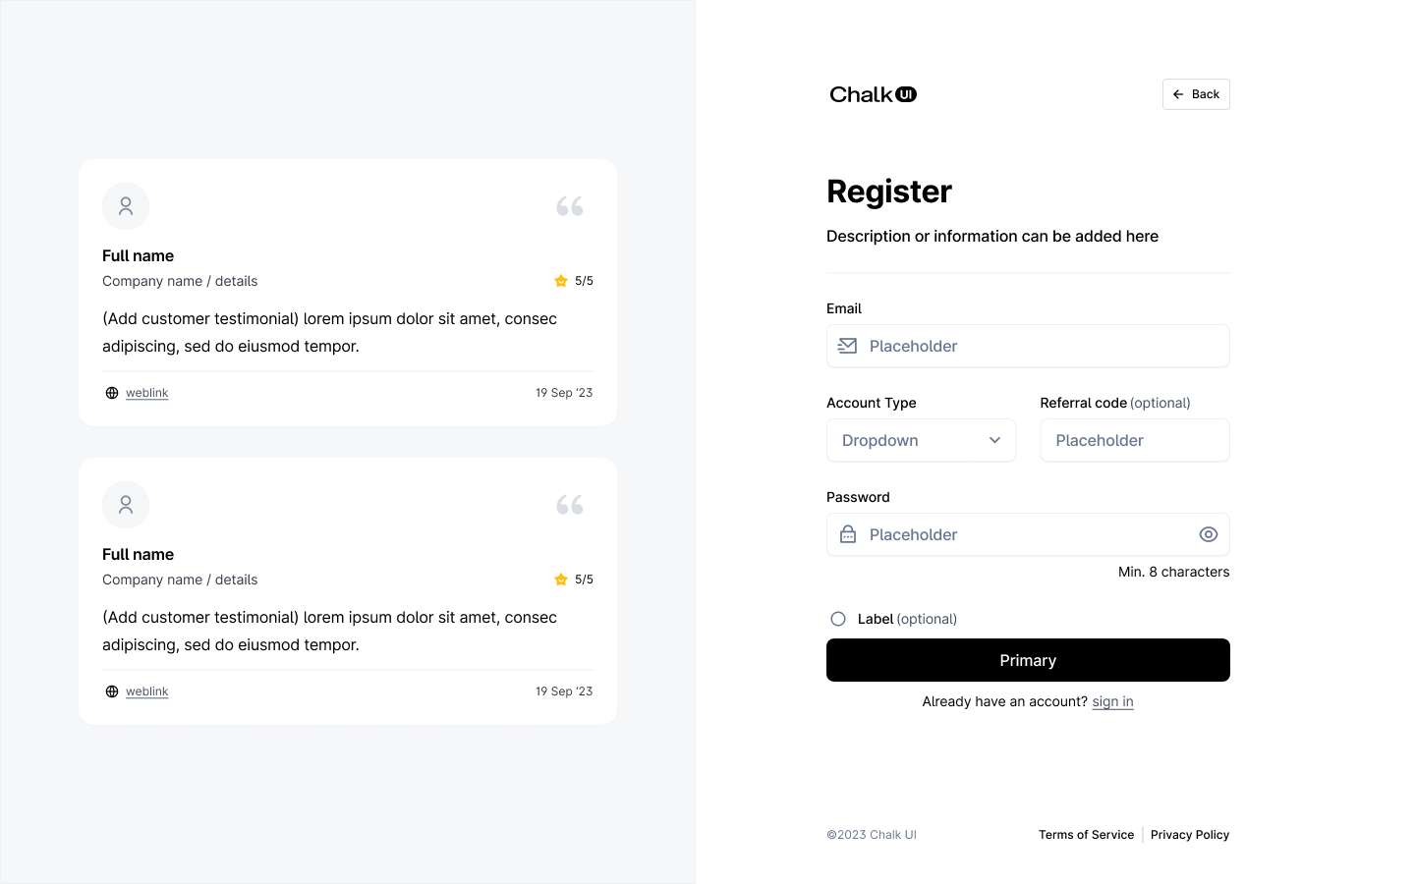Click the quote mark icon on the first testimonial
The height and width of the screenshot is (884, 1415).
coord(569,205)
